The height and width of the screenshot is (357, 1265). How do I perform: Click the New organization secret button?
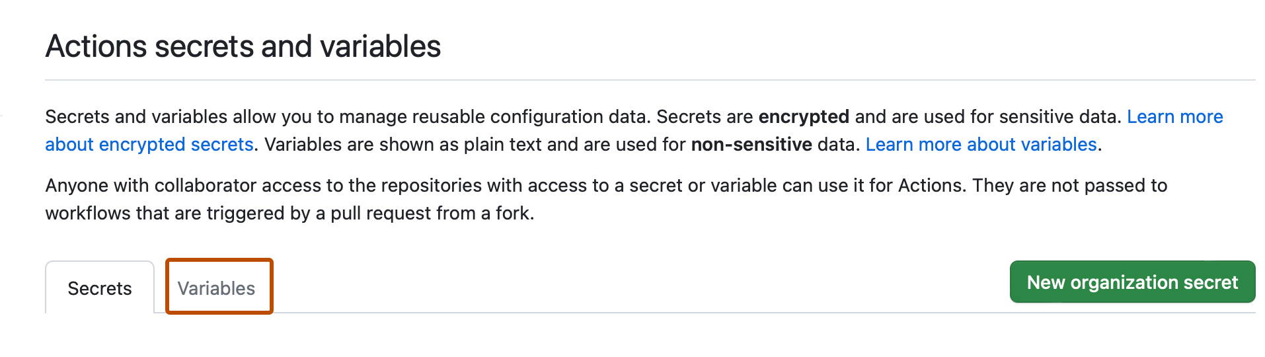point(1131,282)
